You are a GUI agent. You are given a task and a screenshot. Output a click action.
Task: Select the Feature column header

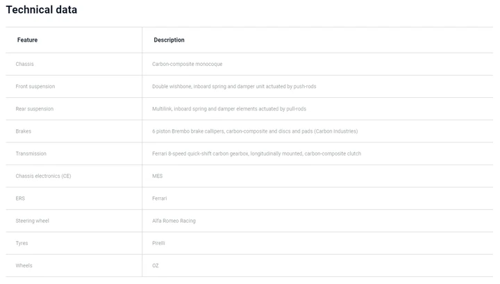click(x=27, y=40)
